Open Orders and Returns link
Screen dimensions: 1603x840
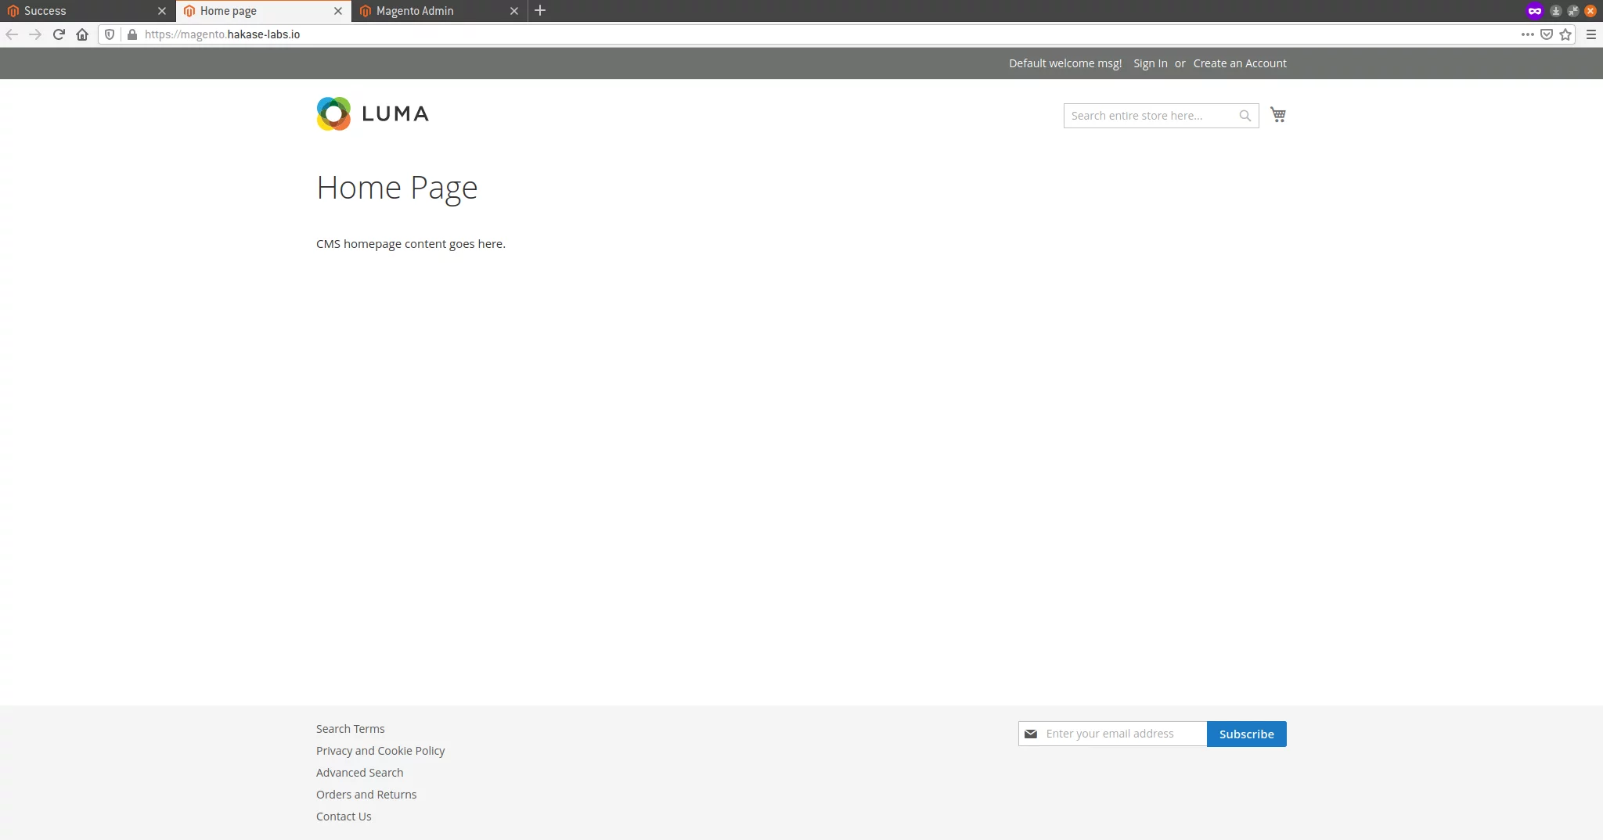coord(366,795)
